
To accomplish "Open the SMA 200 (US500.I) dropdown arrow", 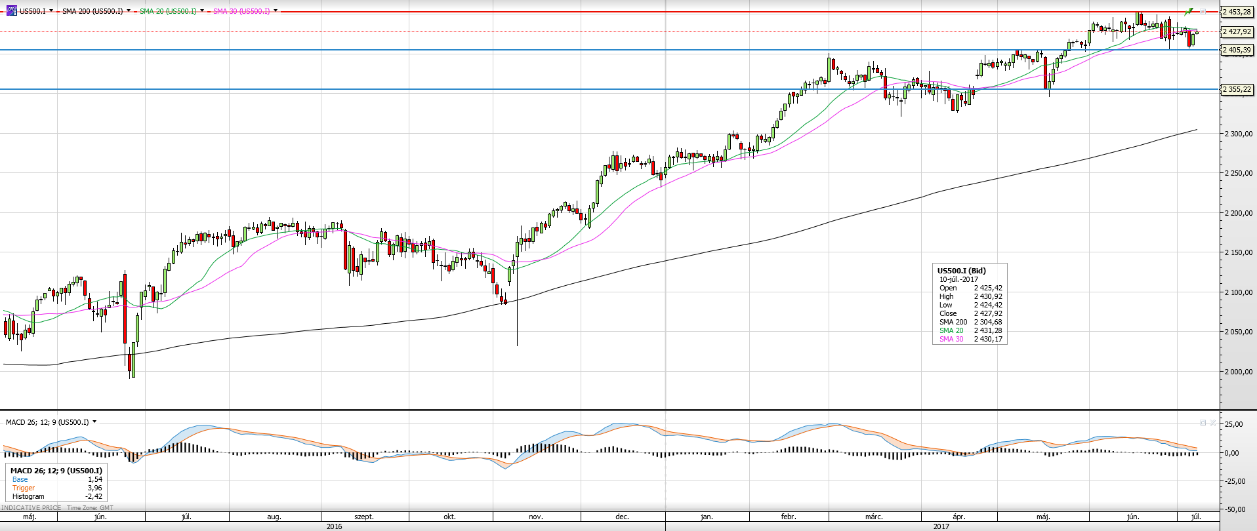I will (129, 11).
